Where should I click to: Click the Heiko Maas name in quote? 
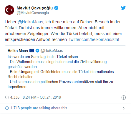click(18, 51)
